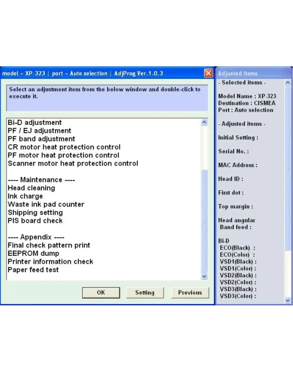Click scroll down arrow in Adjusted items panel

(288, 300)
